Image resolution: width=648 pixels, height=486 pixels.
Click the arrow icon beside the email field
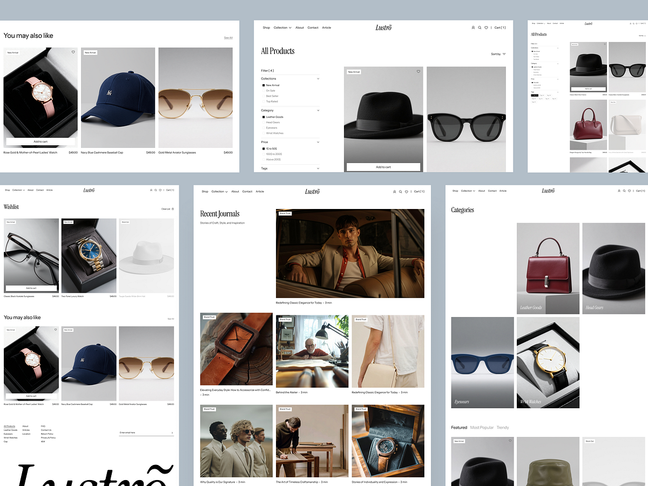[172, 433]
